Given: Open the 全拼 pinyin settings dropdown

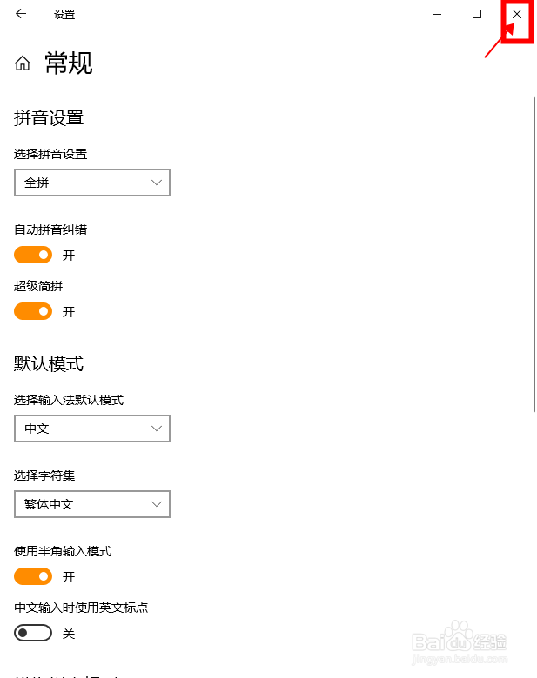Looking at the screenshot, I should (x=92, y=183).
